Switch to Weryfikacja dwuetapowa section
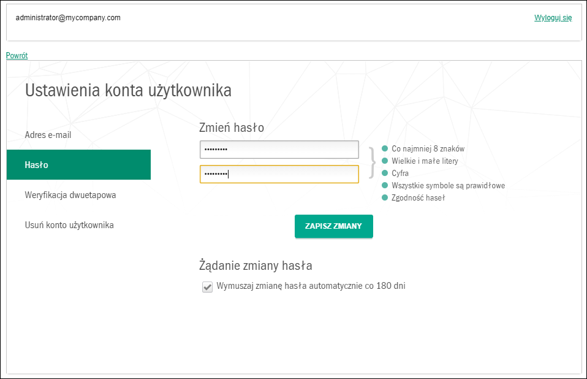587x379 pixels. click(x=70, y=195)
